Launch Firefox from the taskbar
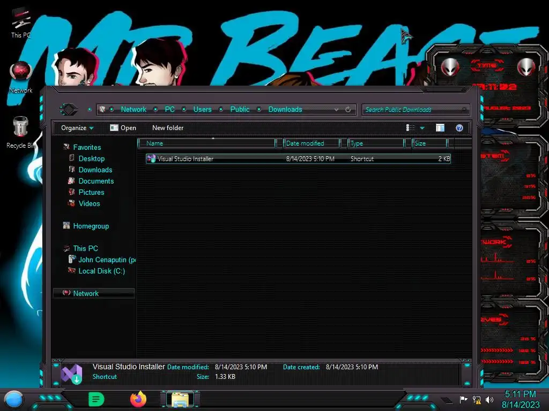 pyautogui.click(x=138, y=399)
